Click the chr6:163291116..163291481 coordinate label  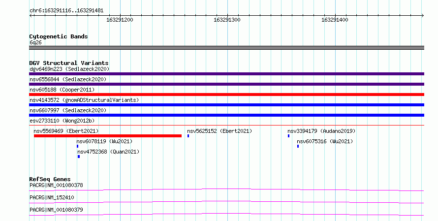(66, 11)
